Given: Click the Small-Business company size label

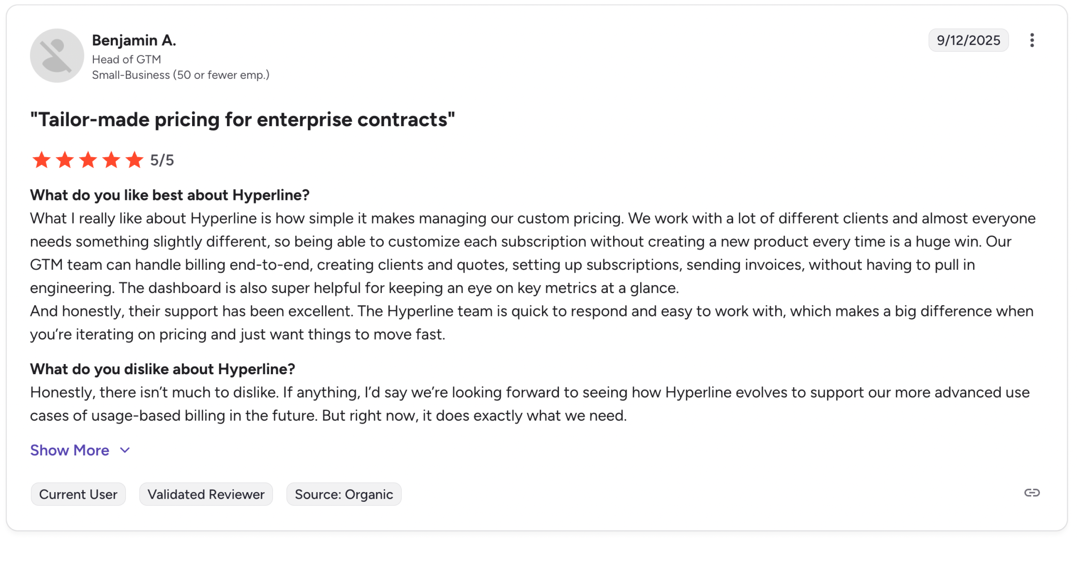Looking at the screenshot, I should tap(181, 75).
